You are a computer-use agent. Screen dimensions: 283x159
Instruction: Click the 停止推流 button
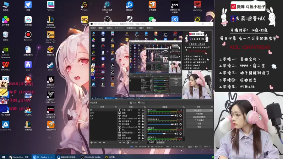pos(198,111)
